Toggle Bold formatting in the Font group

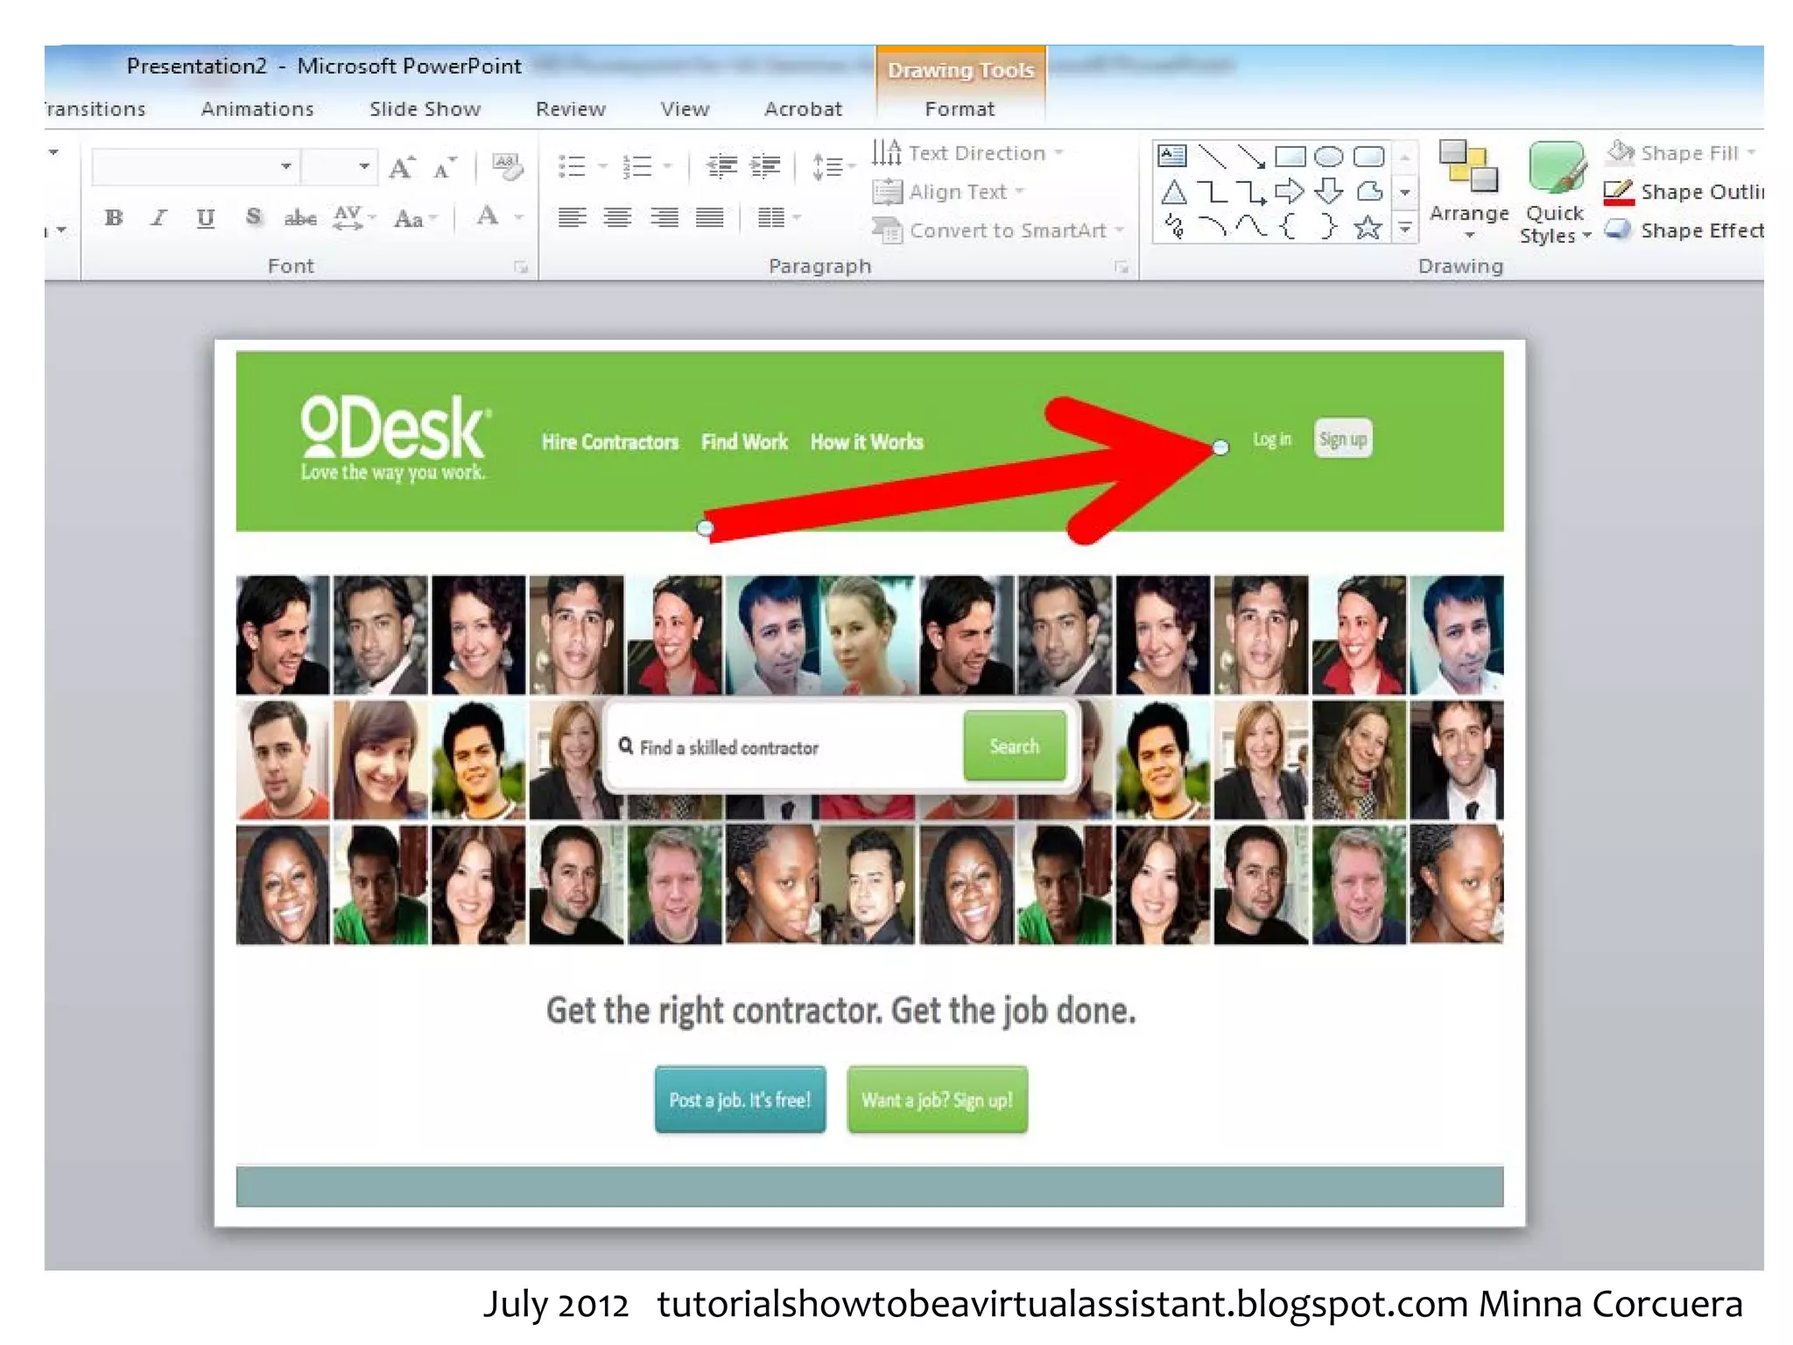click(114, 218)
